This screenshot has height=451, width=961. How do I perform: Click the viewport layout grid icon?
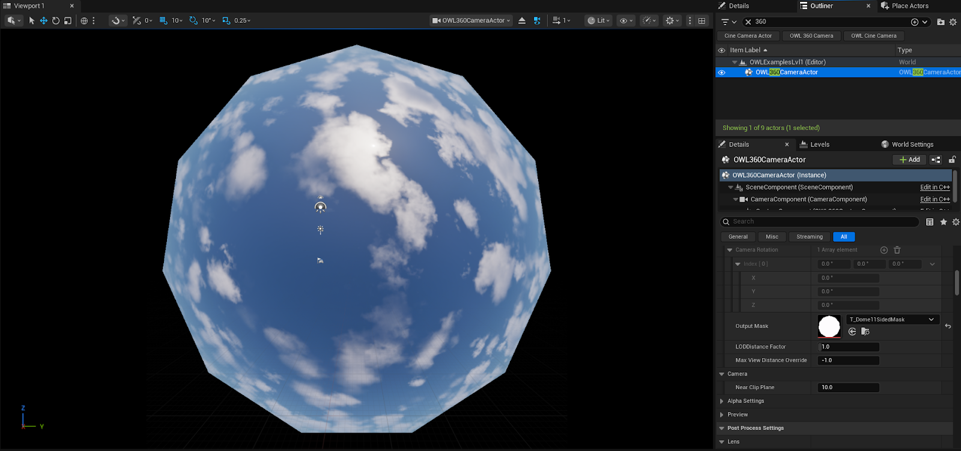click(x=702, y=20)
